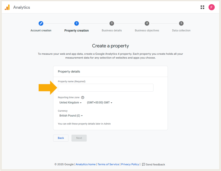Go back with the Back button
221x171 pixels.
pyautogui.click(x=61, y=138)
